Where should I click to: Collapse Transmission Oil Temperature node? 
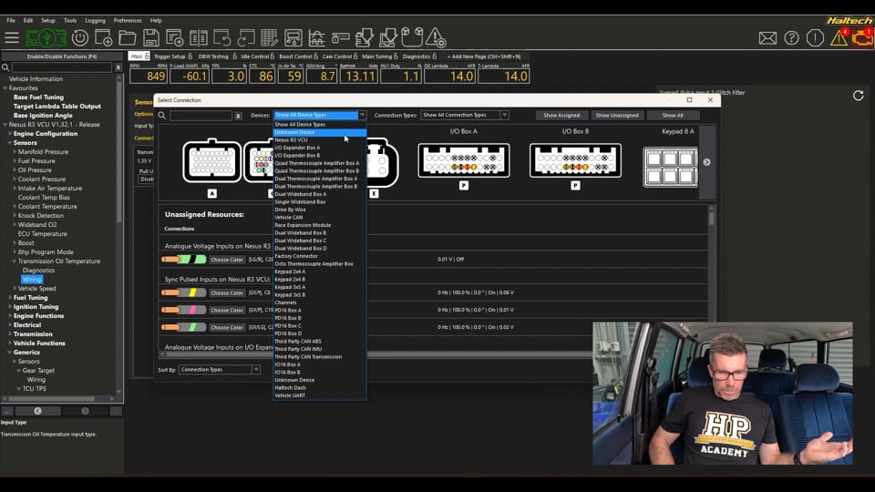[x=15, y=261]
